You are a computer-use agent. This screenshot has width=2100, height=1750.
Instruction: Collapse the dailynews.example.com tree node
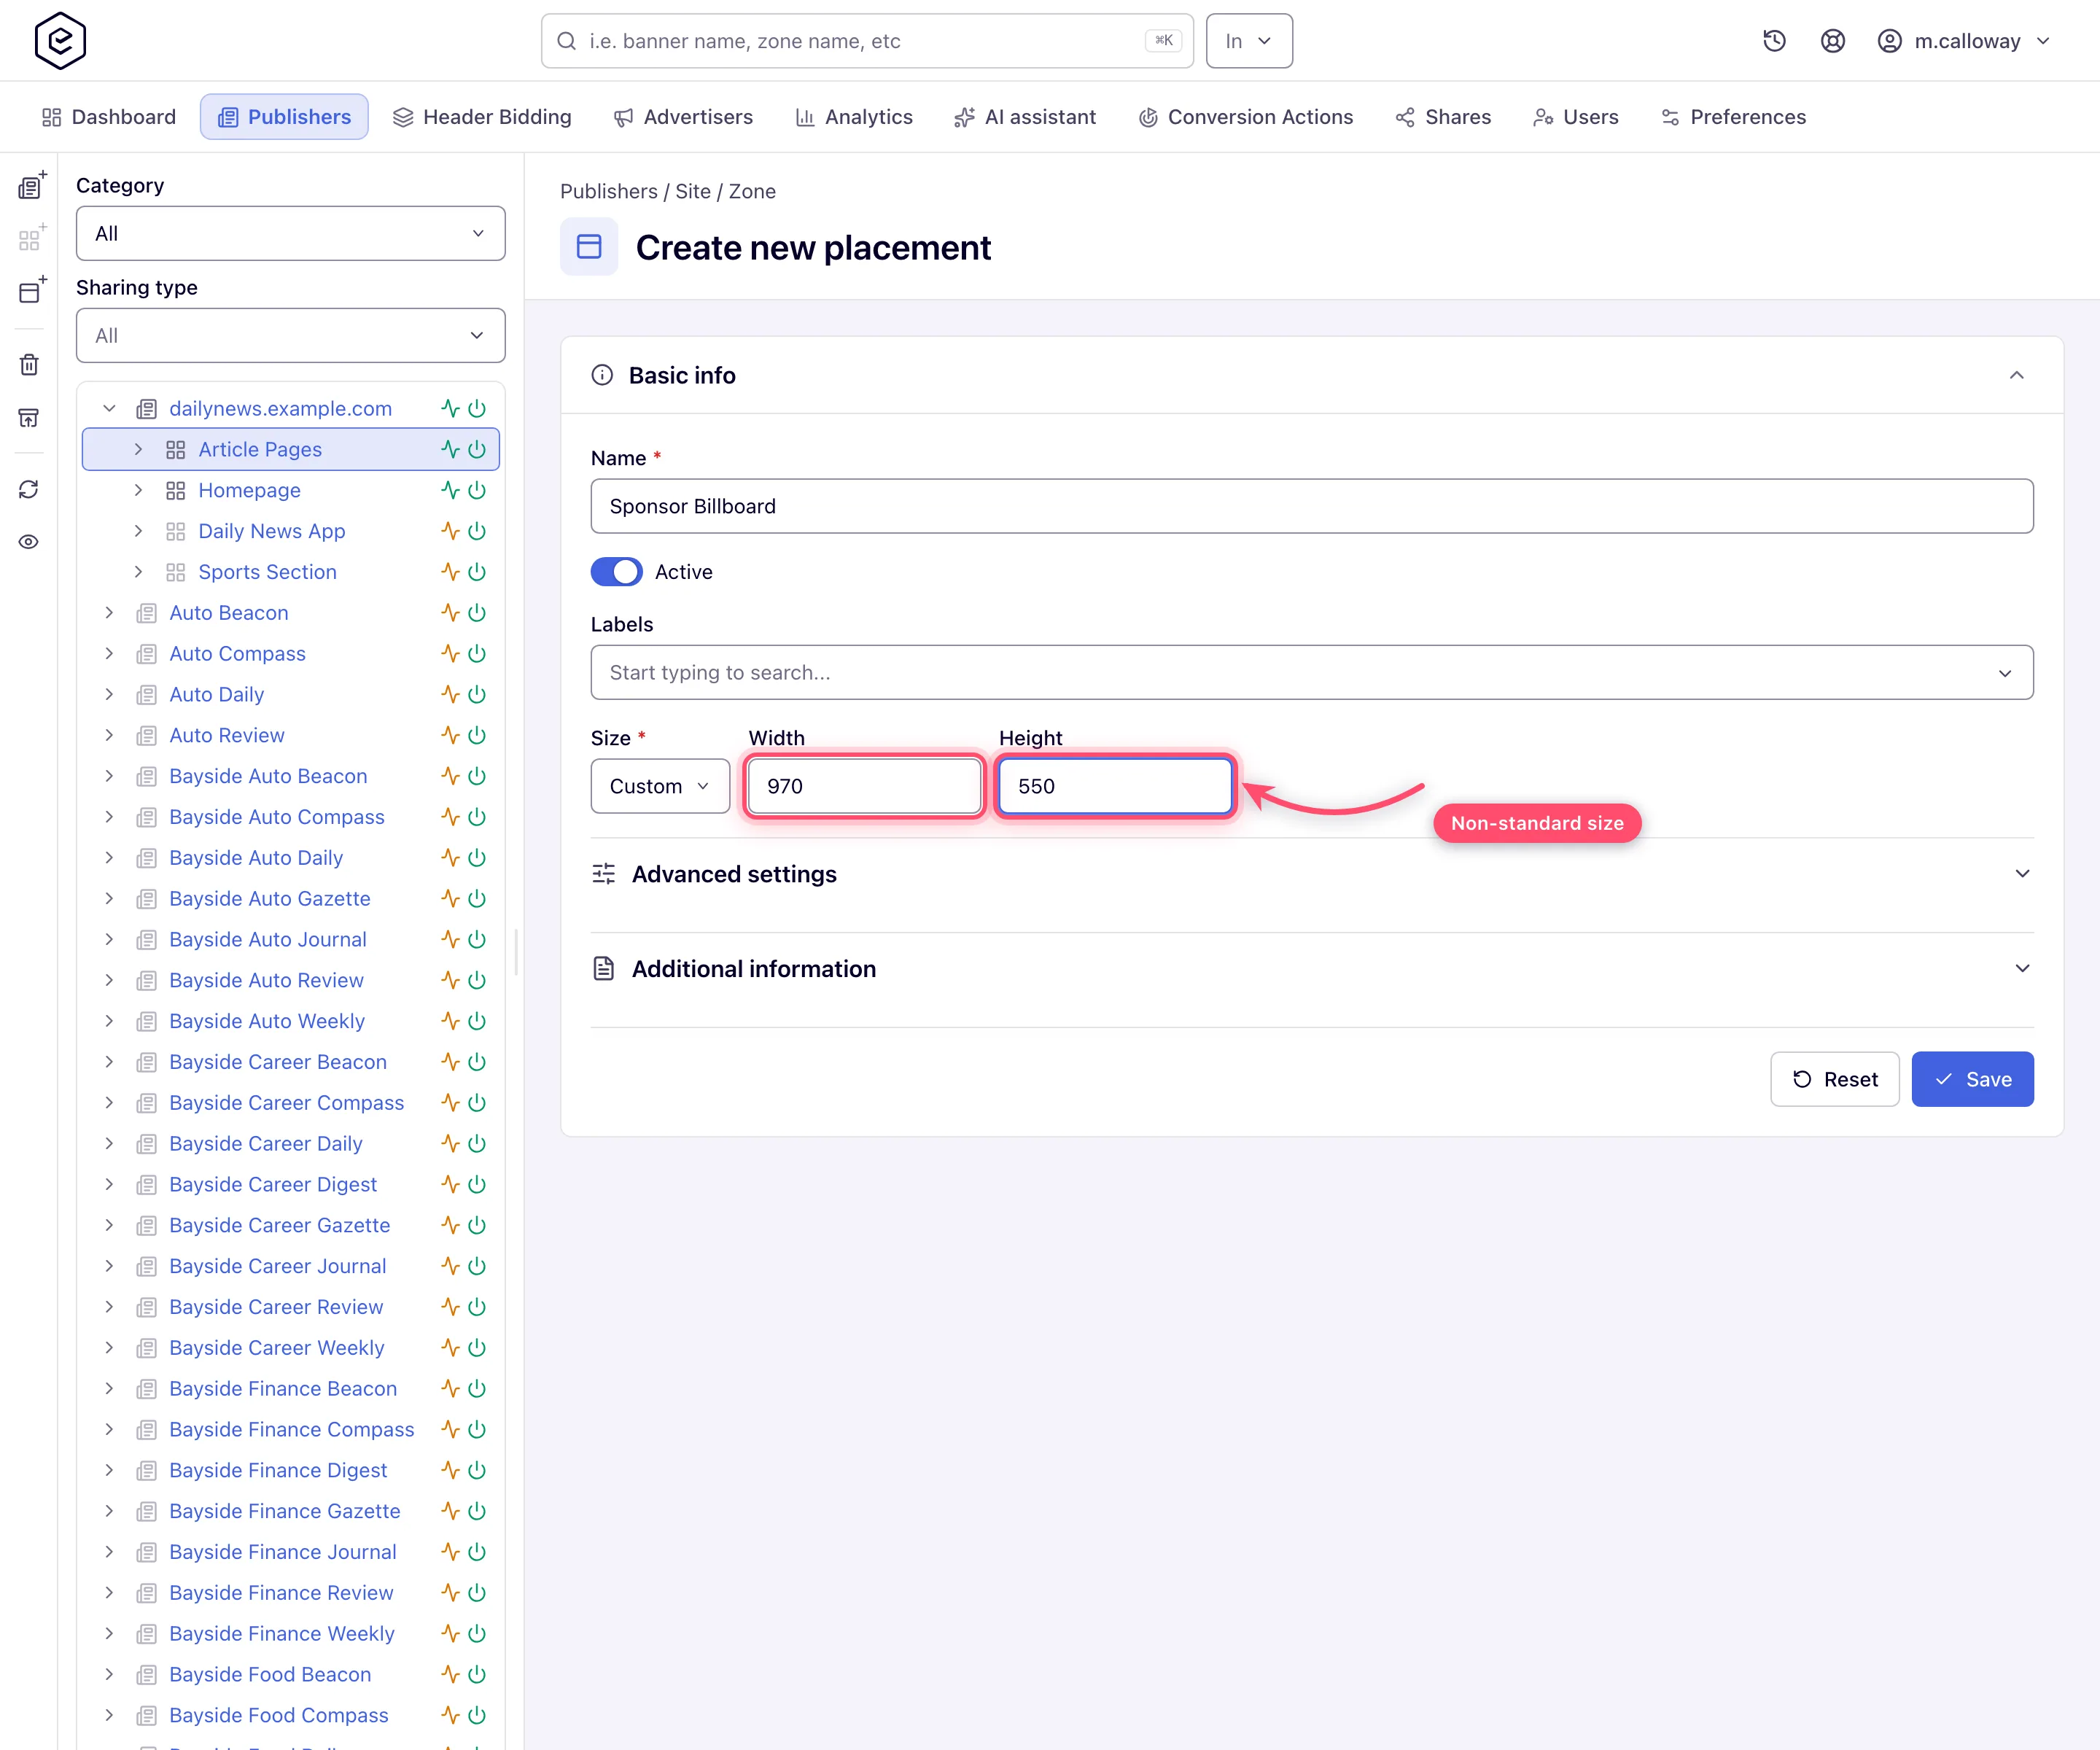click(x=110, y=408)
